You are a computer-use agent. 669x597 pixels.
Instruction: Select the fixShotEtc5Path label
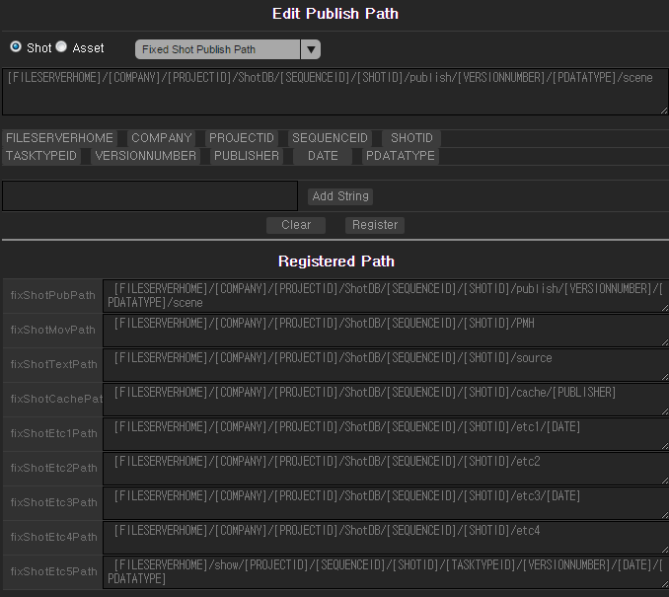pos(53,572)
